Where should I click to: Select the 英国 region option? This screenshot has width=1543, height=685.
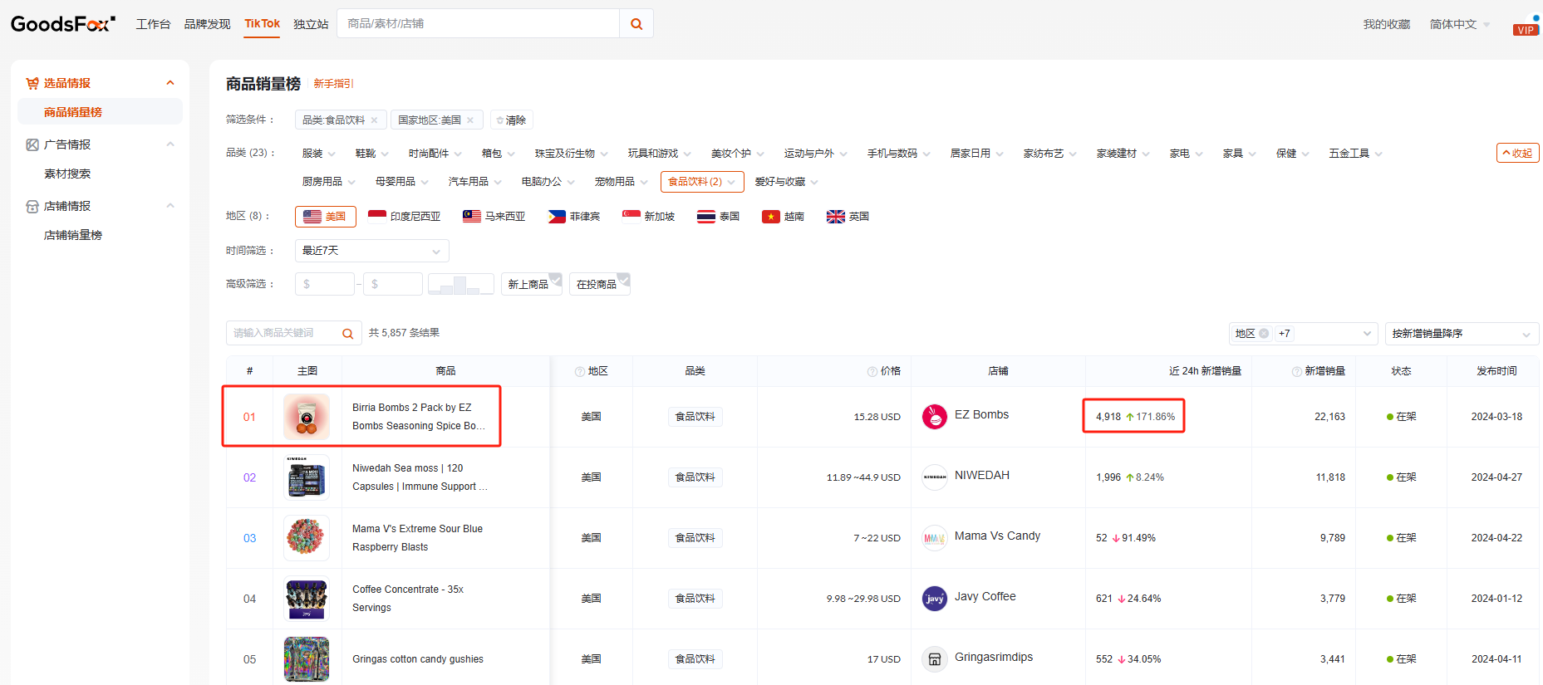click(848, 217)
